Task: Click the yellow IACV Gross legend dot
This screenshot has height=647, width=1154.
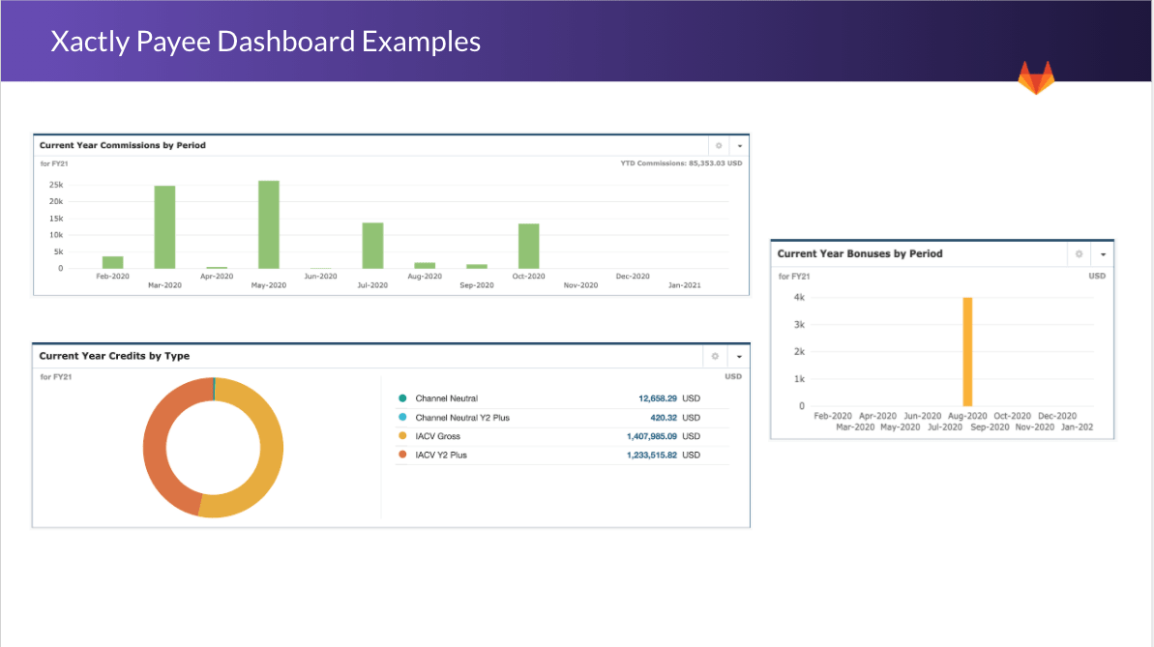Action: coord(402,436)
